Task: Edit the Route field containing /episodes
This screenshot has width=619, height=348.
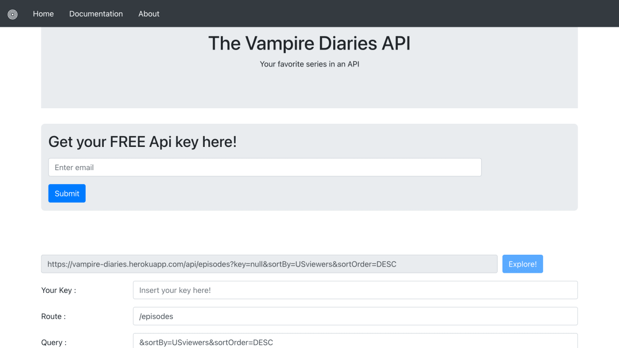Action: pos(355,317)
